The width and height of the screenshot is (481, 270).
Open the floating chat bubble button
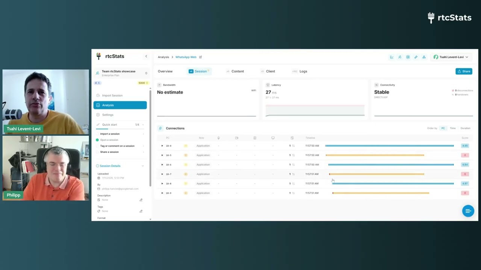(468, 211)
